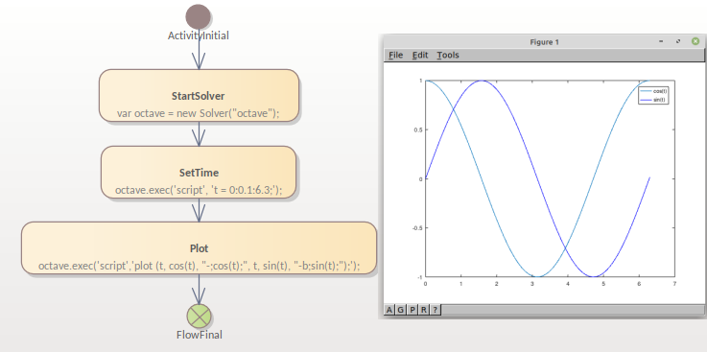Enable pan mode with P button
The height and width of the screenshot is (352, 707).
pos(412,310)
